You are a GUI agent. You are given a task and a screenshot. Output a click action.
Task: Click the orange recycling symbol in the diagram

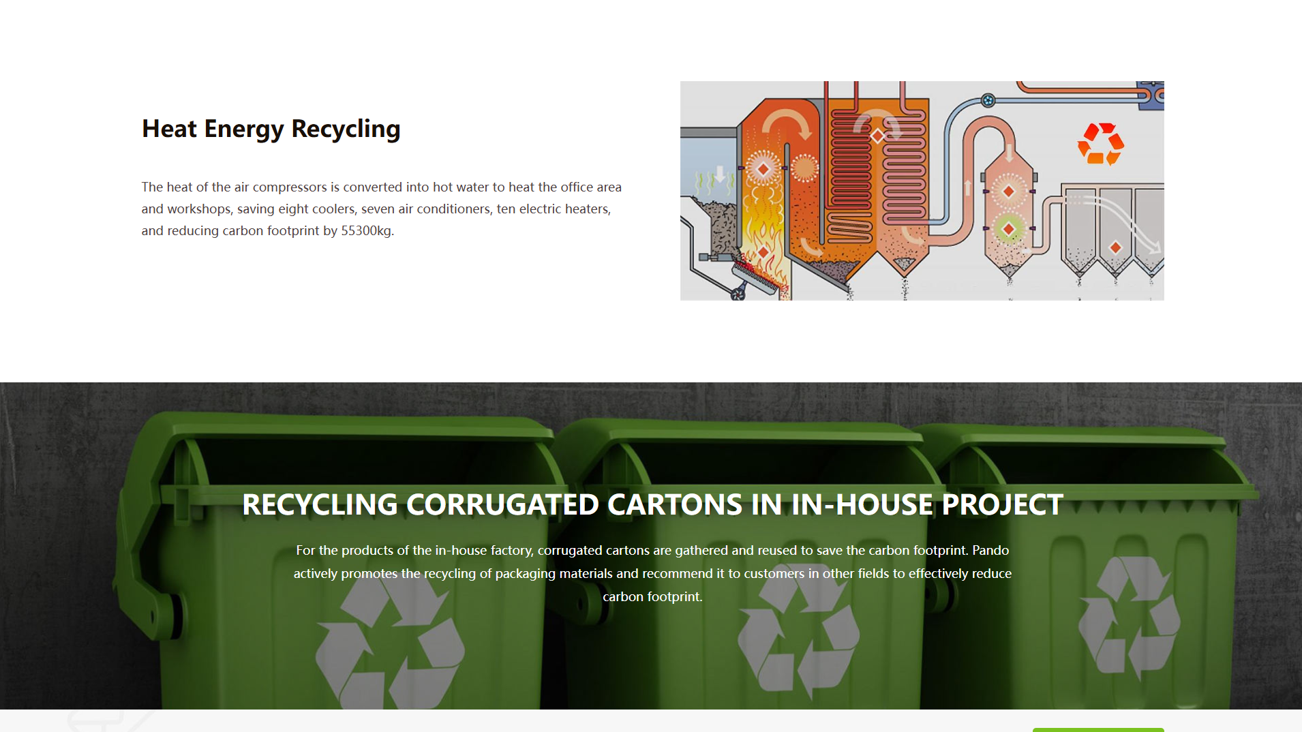coord(1100,144)
